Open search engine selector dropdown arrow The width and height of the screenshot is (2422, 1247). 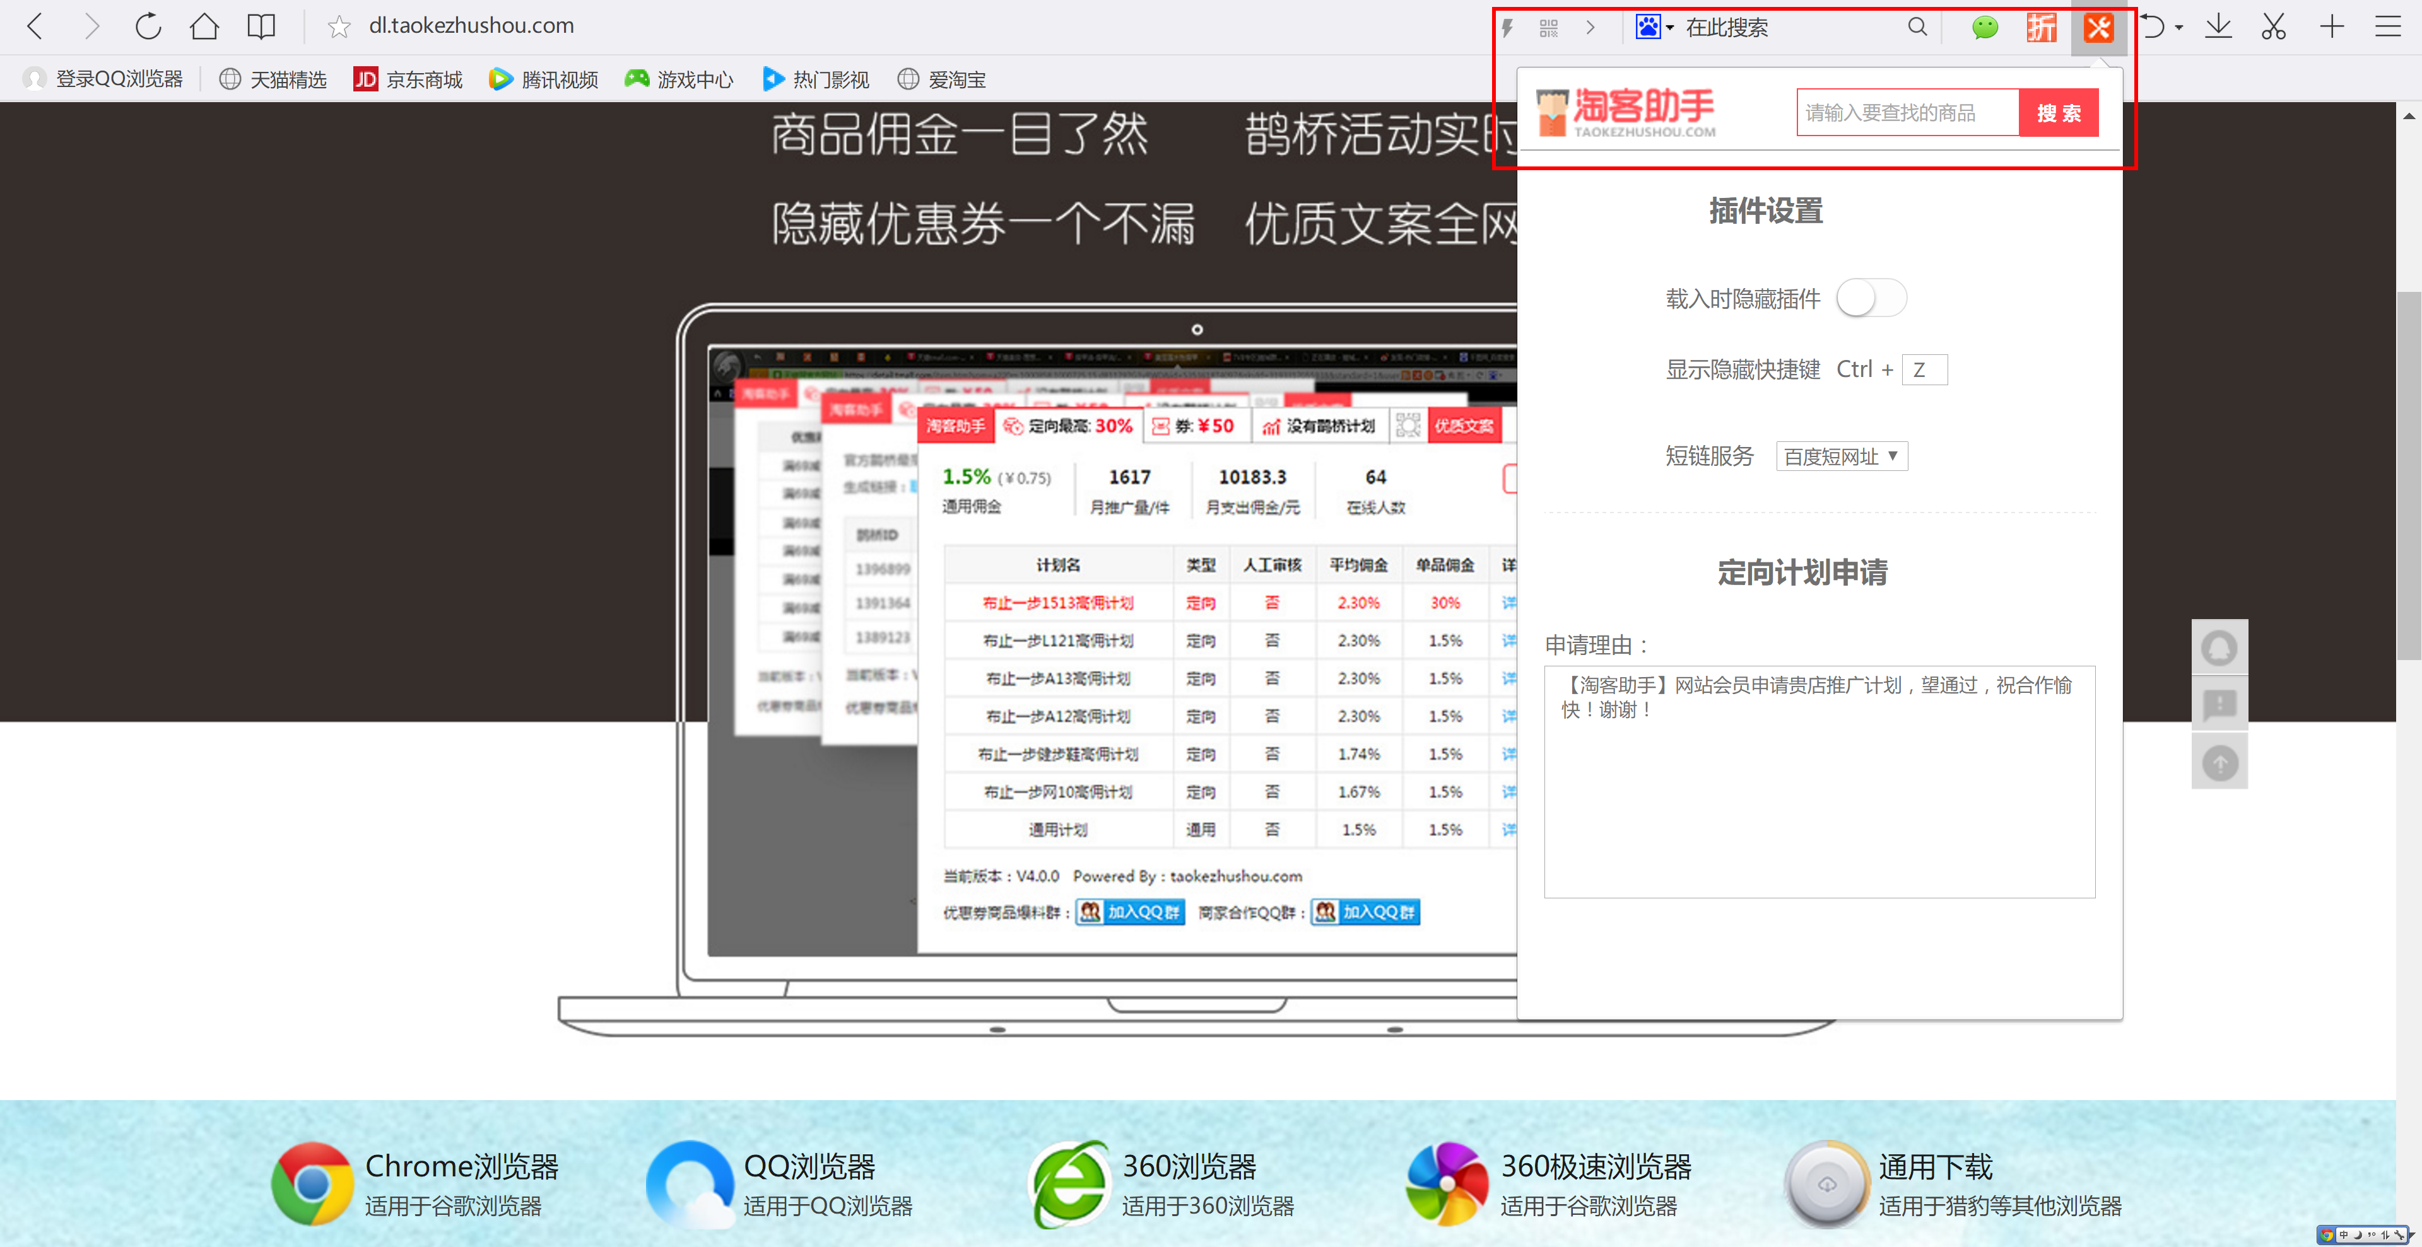(x=1670, y=28)
